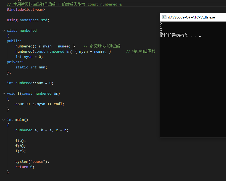Click the f(a); call line
This screenshot has width=226, height=181.
(x=21, y=141)
